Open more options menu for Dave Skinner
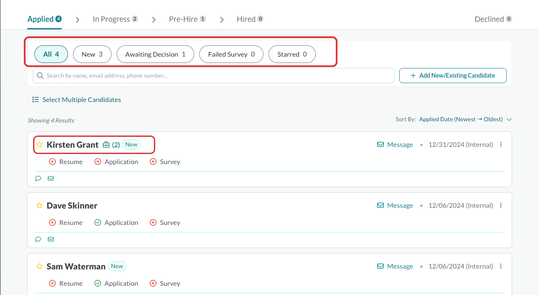 point(501,206)
